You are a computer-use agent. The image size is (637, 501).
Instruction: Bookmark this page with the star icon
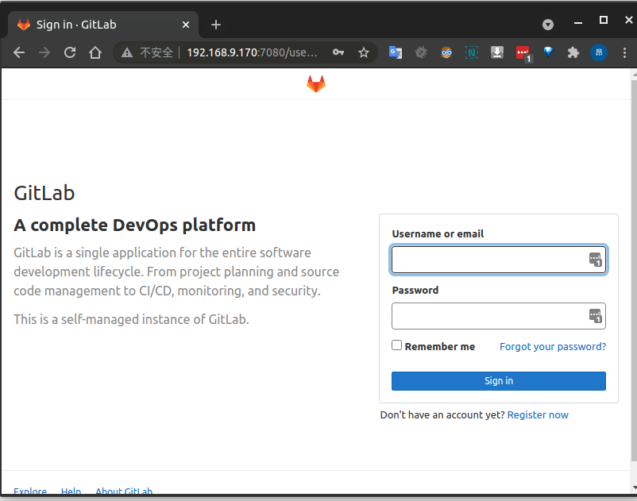point(364,52)
